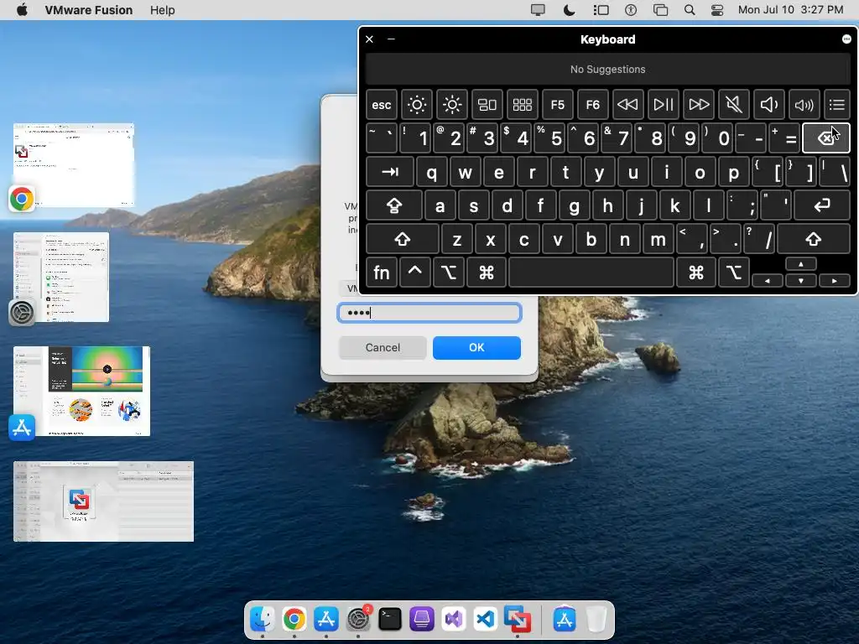This screenshot has height=644, width=859.
Task: Tap the tilde backtick key
Action: [x=382, y=138]
